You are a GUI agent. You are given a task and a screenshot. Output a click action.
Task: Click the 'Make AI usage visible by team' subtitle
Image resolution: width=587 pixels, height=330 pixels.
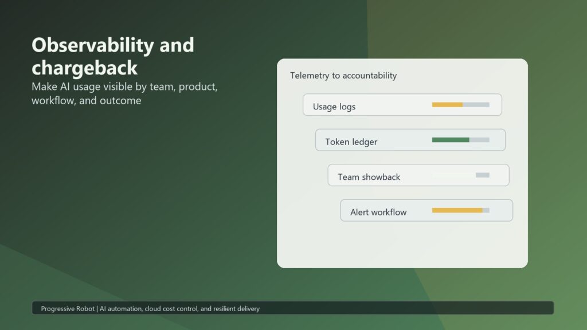coord(124,93)
